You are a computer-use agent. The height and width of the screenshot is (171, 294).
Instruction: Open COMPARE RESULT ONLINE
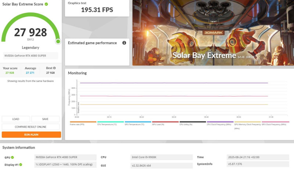[31, 127]
